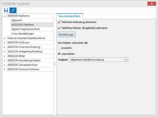The height and width of the screenshot is (117, 158).
Task: Click the Save (floppy disk) toolbar icon
Action: (6, 10)
